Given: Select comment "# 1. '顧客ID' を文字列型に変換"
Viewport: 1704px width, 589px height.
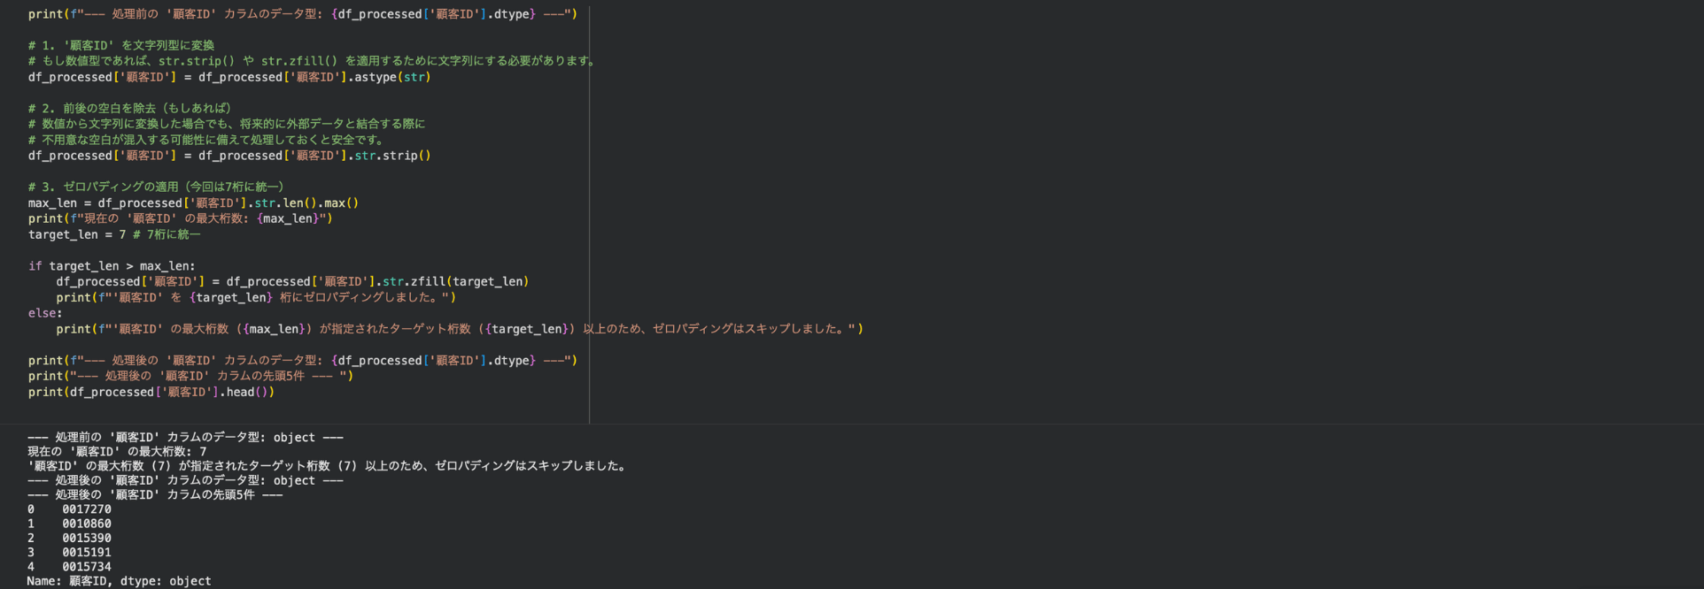Looking at the screenshot, I should pos(121,45).
